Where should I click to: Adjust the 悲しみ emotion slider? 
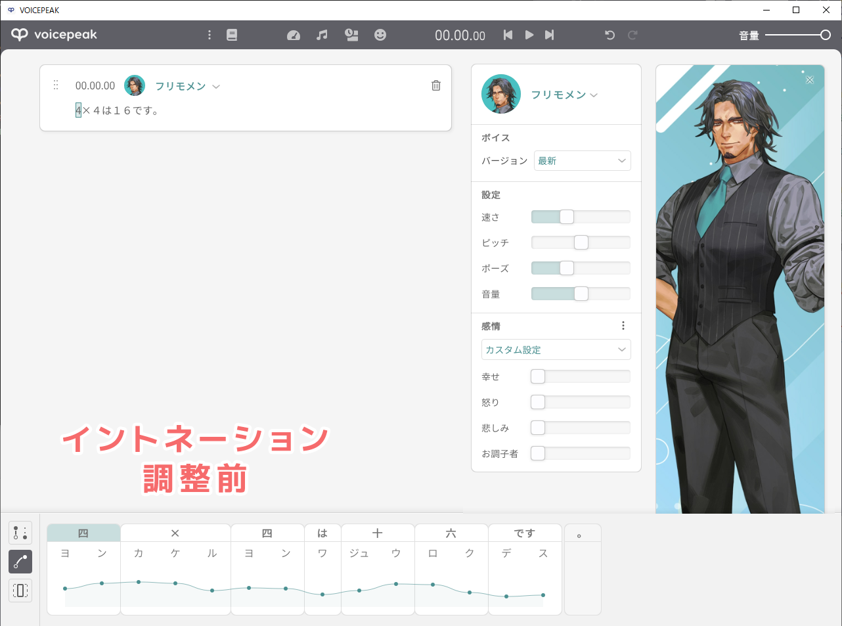click(581, 428)
